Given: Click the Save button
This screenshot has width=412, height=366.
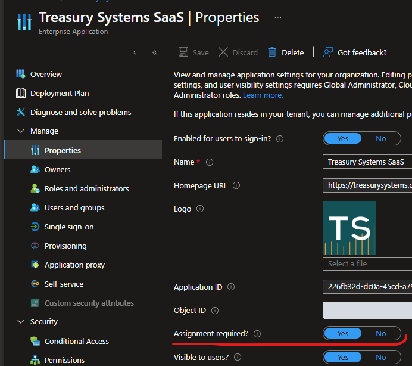Looking at the screenshot, I should coord(193,52).
